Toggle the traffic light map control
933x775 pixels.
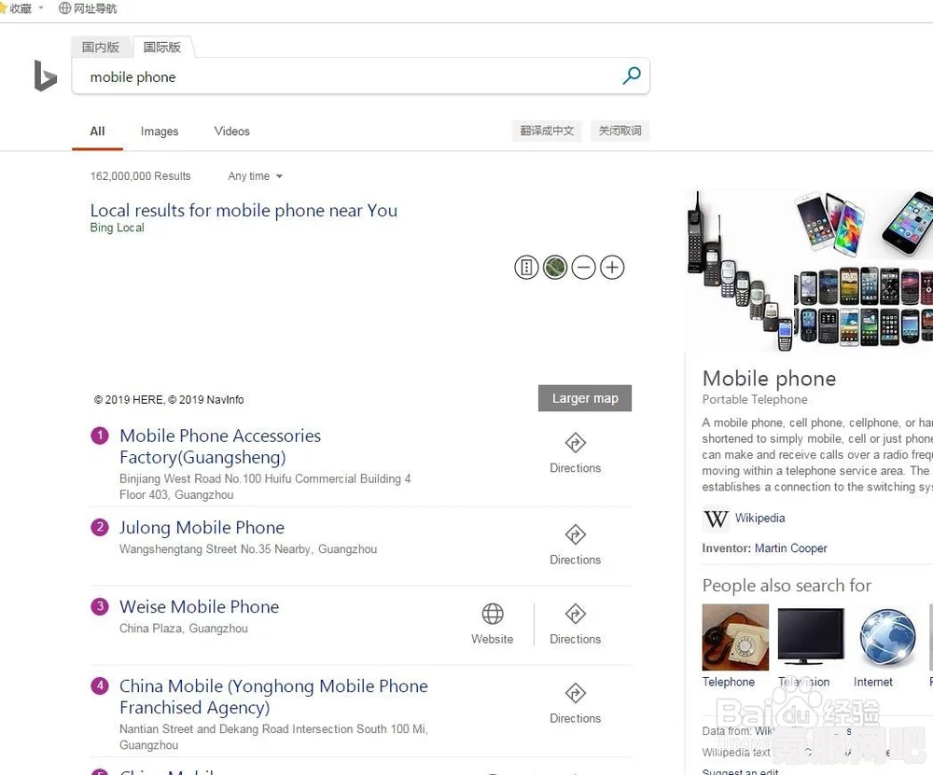point(526,268)
